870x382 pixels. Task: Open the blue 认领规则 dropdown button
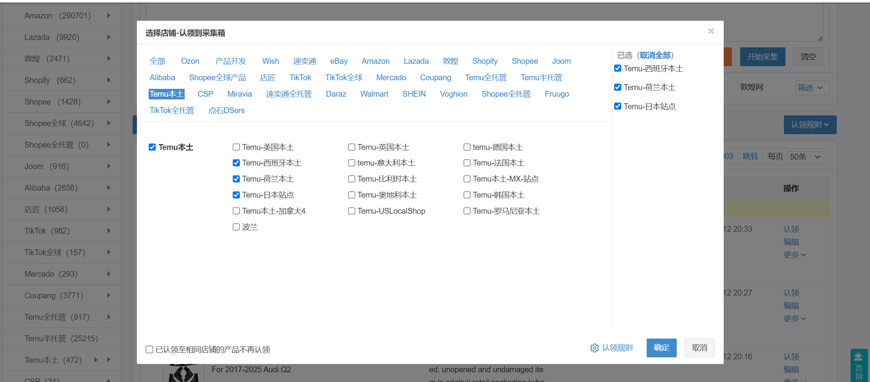[x=810, y=125]
